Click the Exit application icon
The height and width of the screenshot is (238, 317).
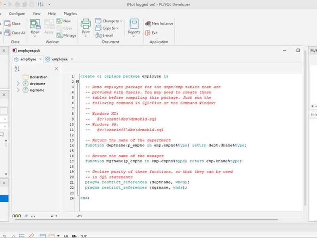point(148,33)
